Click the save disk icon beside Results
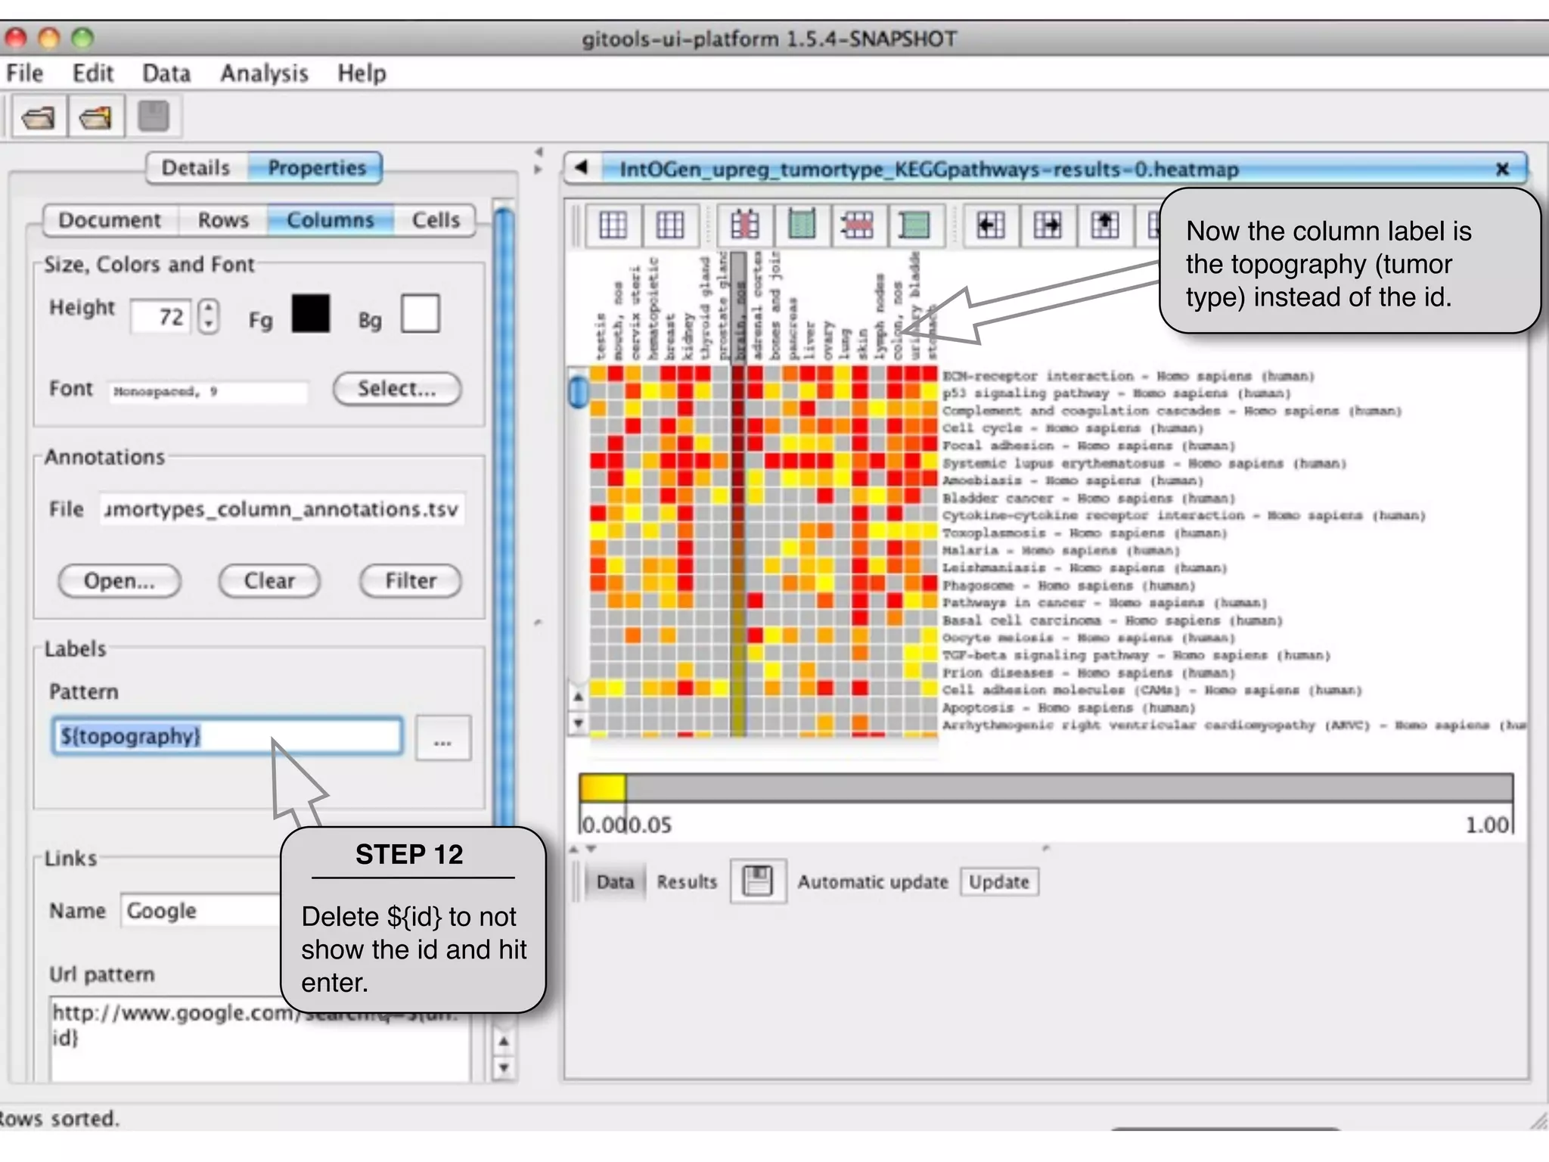This screenshot has width=1549, height=1162. coord(757,881)
